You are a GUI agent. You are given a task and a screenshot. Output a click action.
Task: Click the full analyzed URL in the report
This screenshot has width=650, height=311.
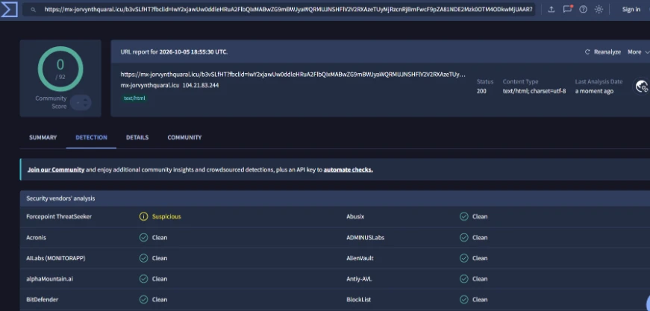pos(293,75)
